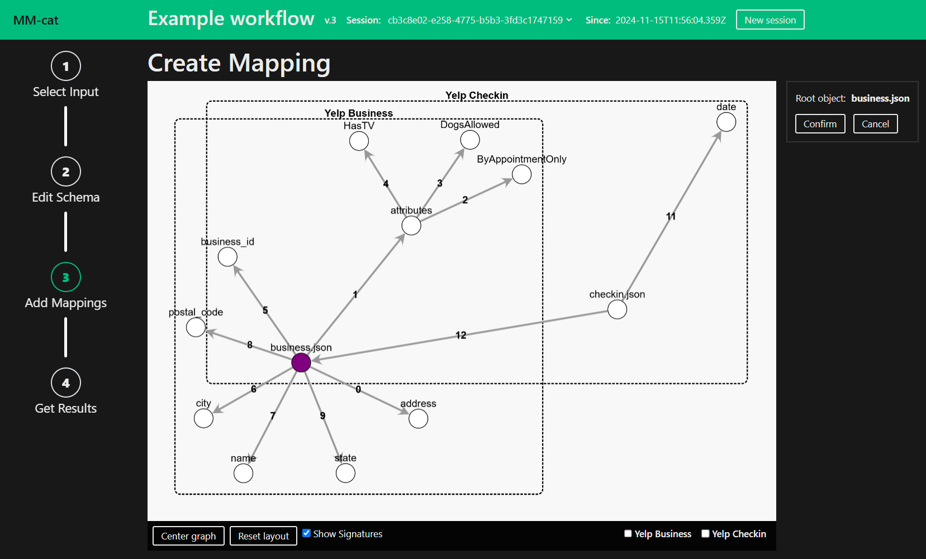Enable the Yelp Business checkbox
Viewport: 926px width, 559px height.
[x=628, y=534]
